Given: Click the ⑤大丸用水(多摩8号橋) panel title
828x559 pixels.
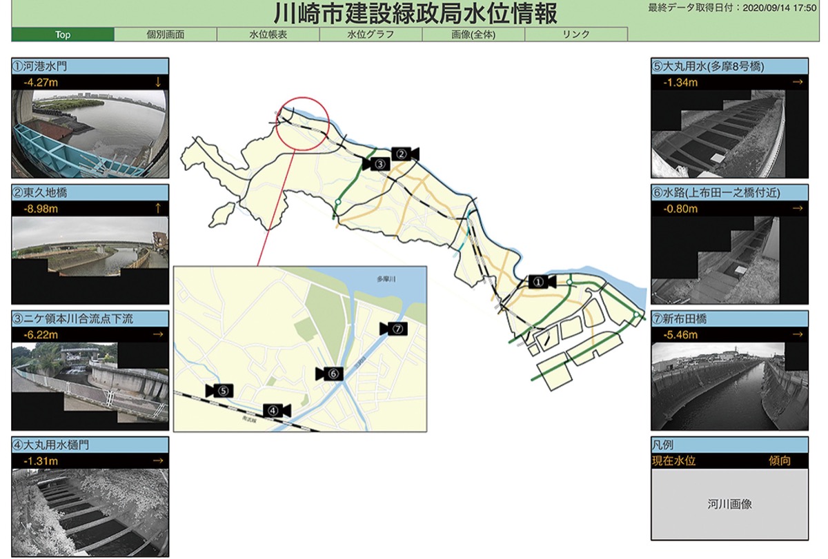Looking at the screenshot, I should click(x=729, y=67).
